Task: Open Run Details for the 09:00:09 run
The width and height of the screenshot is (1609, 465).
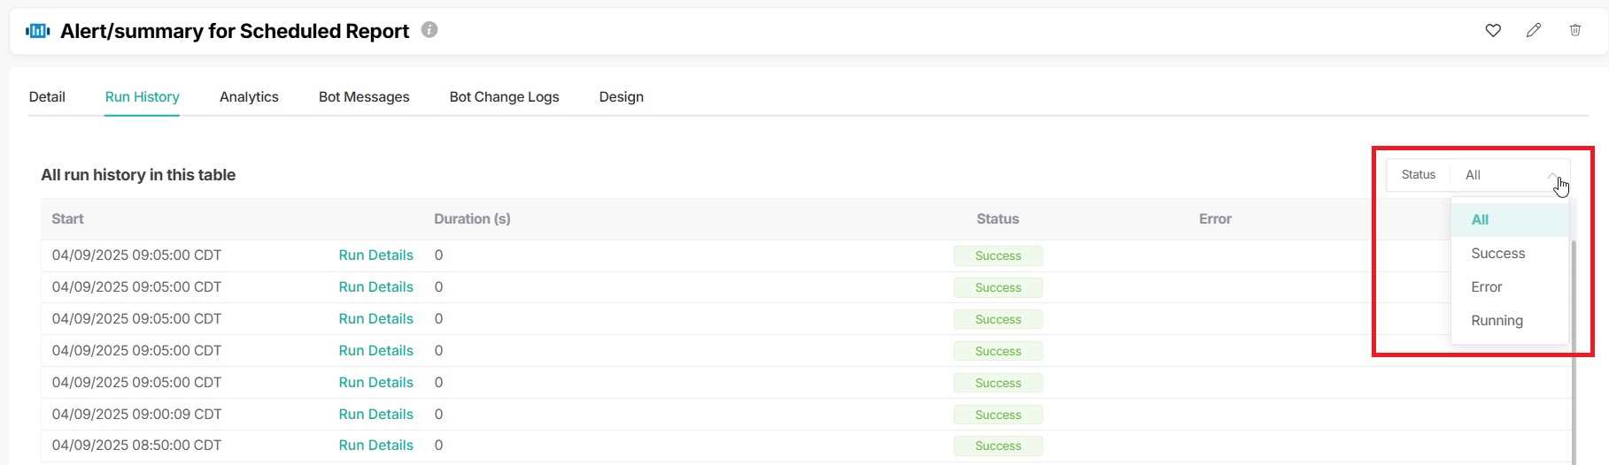Action: [x=375, y=415]
